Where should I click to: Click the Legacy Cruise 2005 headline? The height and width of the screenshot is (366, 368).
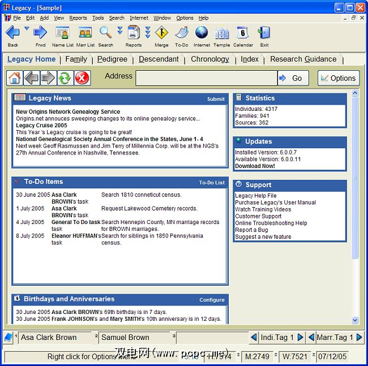point(41,125)
